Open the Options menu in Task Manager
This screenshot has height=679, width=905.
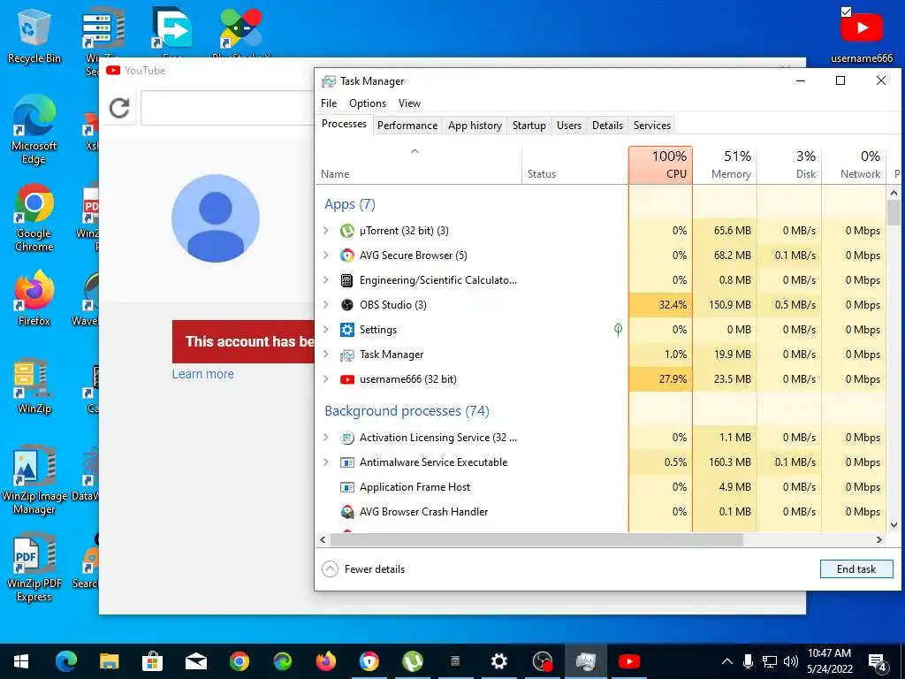(x=368, y=103)
